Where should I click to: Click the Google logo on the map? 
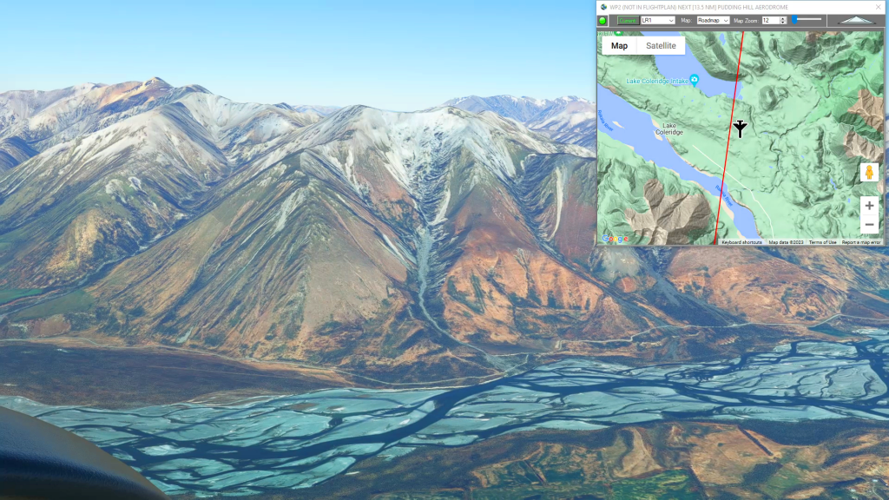pos(615,239)
